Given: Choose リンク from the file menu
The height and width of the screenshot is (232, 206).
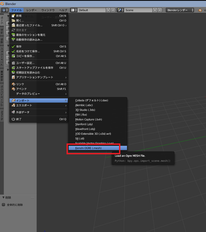Looking at the screenshot, I should click(39, 84).
